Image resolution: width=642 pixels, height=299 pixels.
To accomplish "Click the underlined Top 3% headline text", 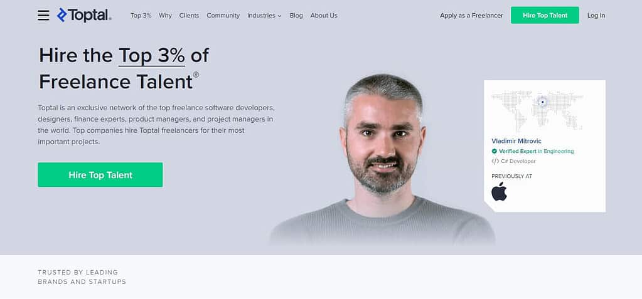I will click(151, 56).
